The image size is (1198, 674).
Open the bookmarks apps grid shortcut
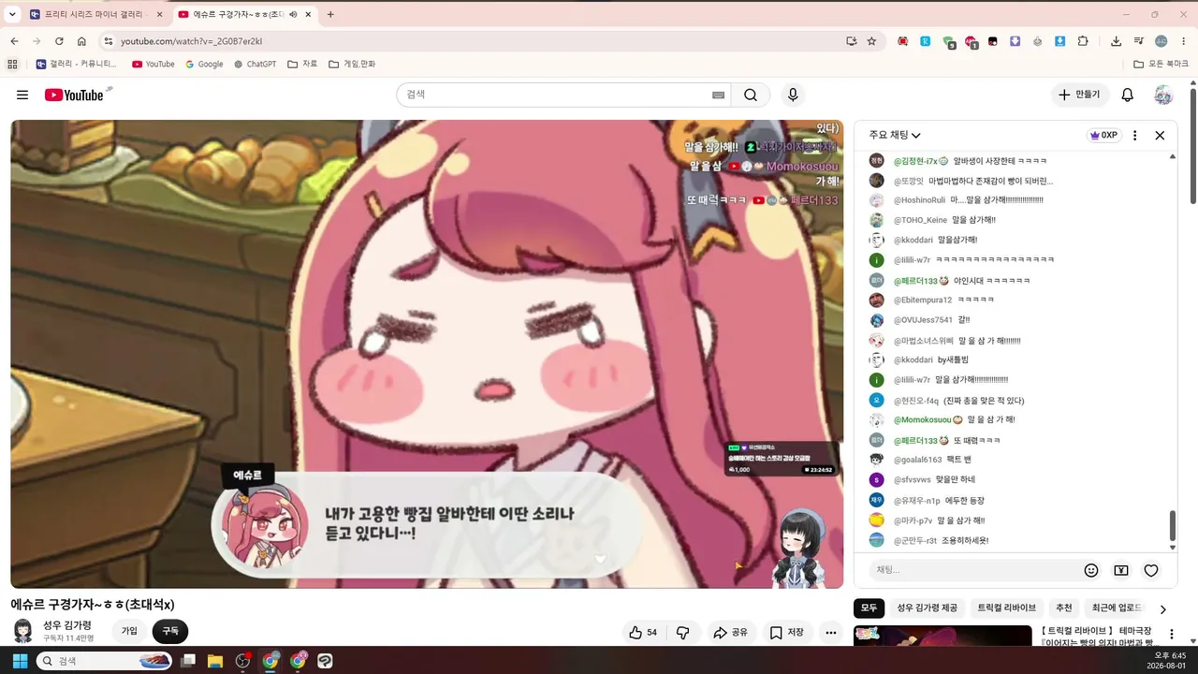click(12, 64)
